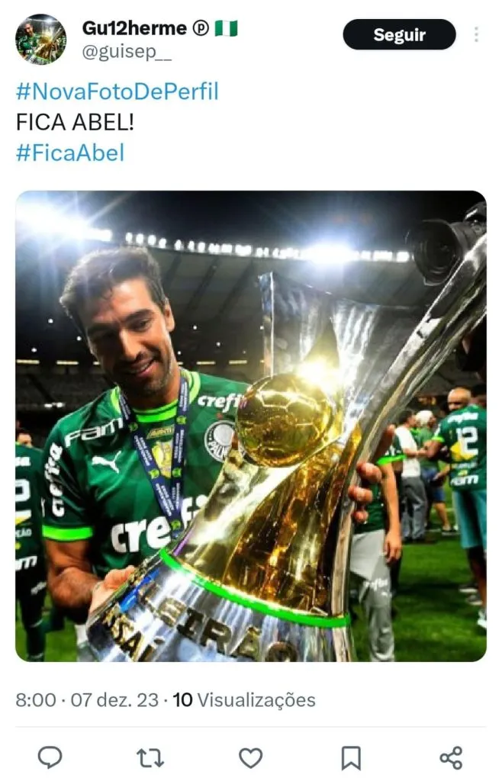Open the share icon options
This screenshot has height=781, width=502.
(x=451, y=757)
